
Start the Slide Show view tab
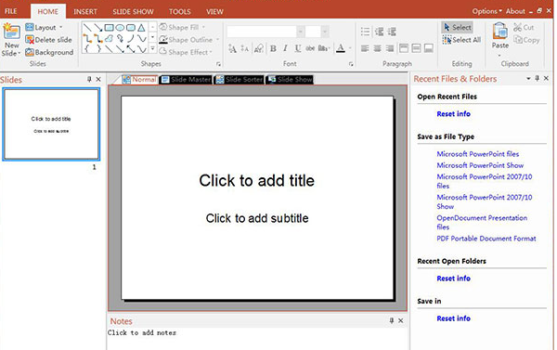[291, 80]
